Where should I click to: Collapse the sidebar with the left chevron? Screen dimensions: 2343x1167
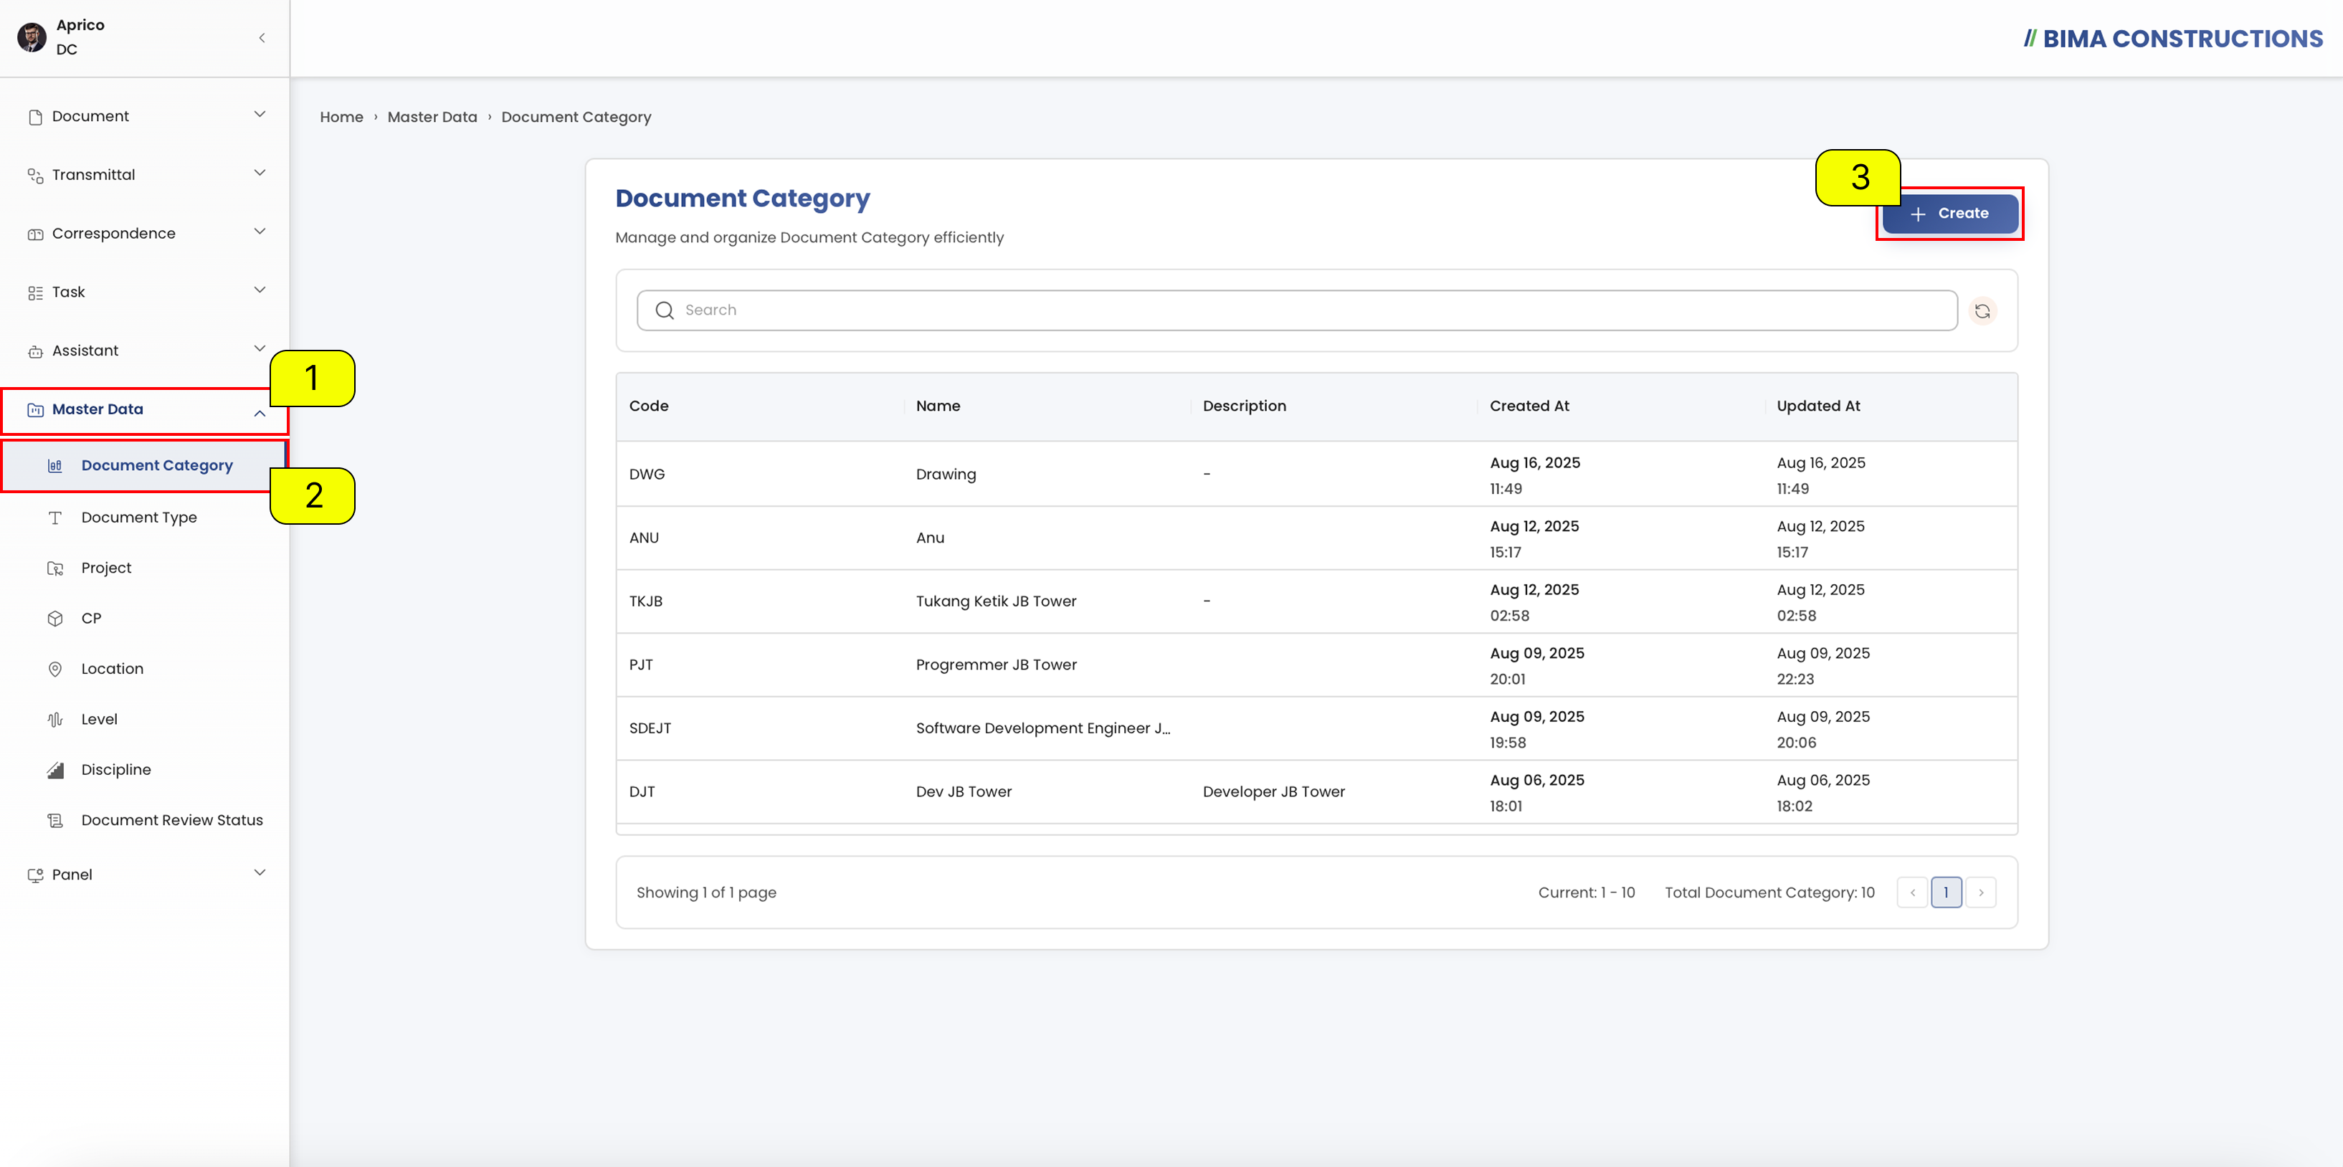pyautogui.click(x=262, y=37)
